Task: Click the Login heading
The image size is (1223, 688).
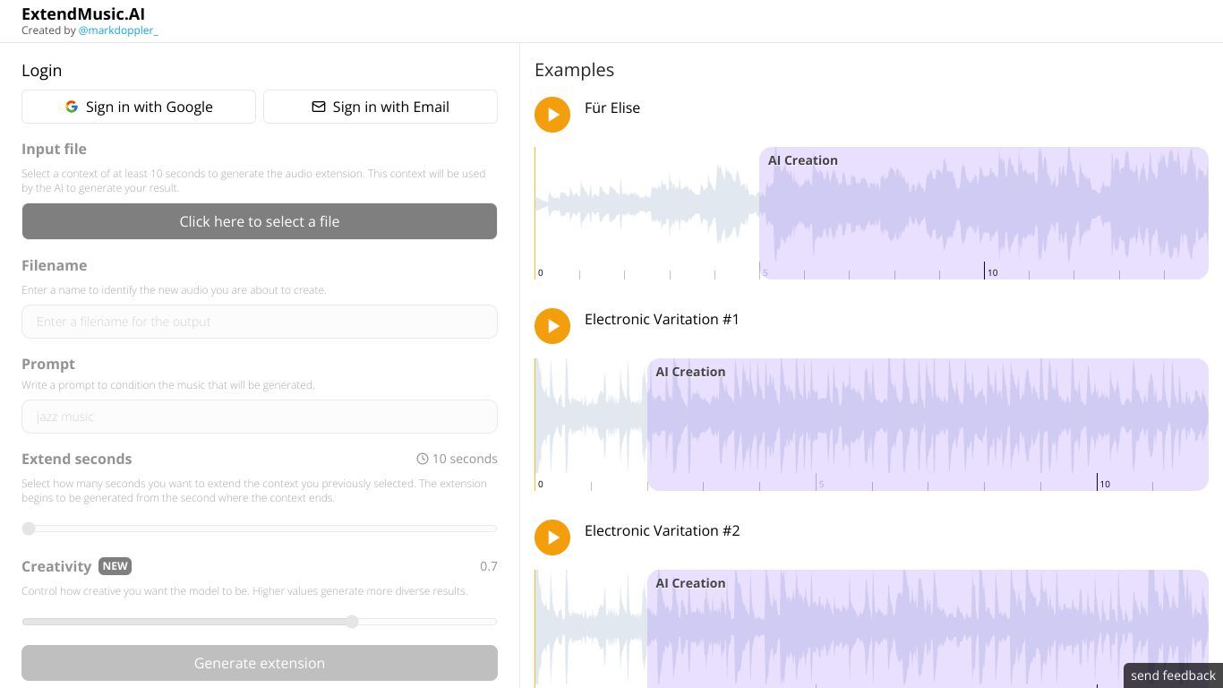Action: 41,70
